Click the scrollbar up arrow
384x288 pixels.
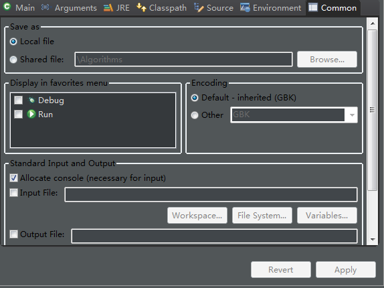pyautogui.click(x=373, y=23)
